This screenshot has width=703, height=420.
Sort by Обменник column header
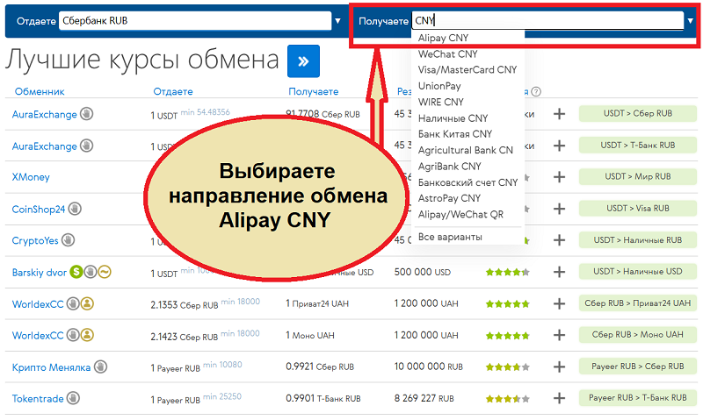[x=40, y=92]
